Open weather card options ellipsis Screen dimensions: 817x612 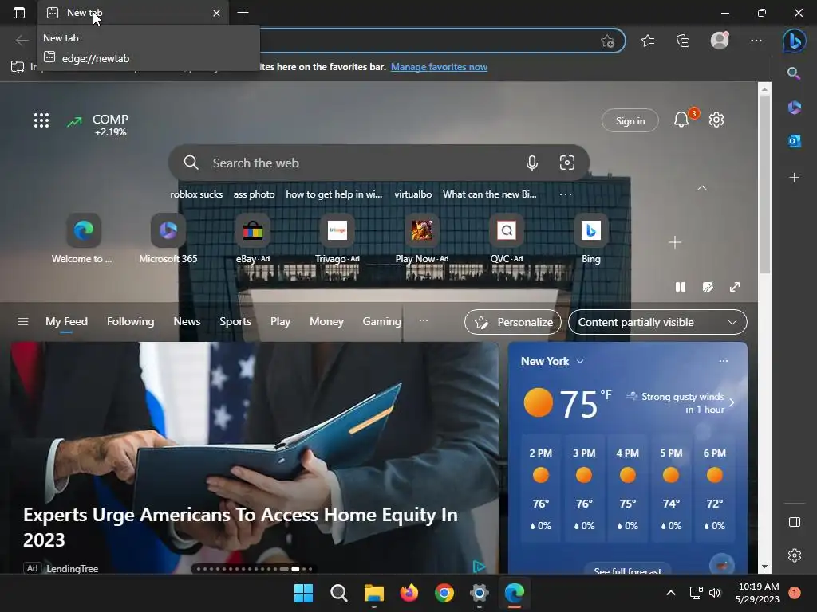[x=723, y=361]
